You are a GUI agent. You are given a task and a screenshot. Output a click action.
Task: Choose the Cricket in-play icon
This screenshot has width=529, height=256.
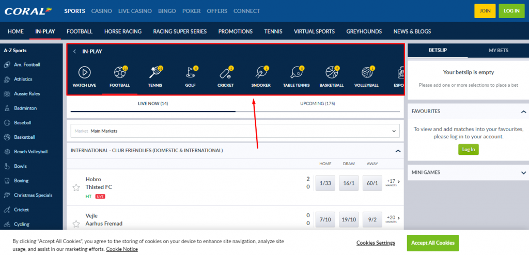tap(225, 72)
